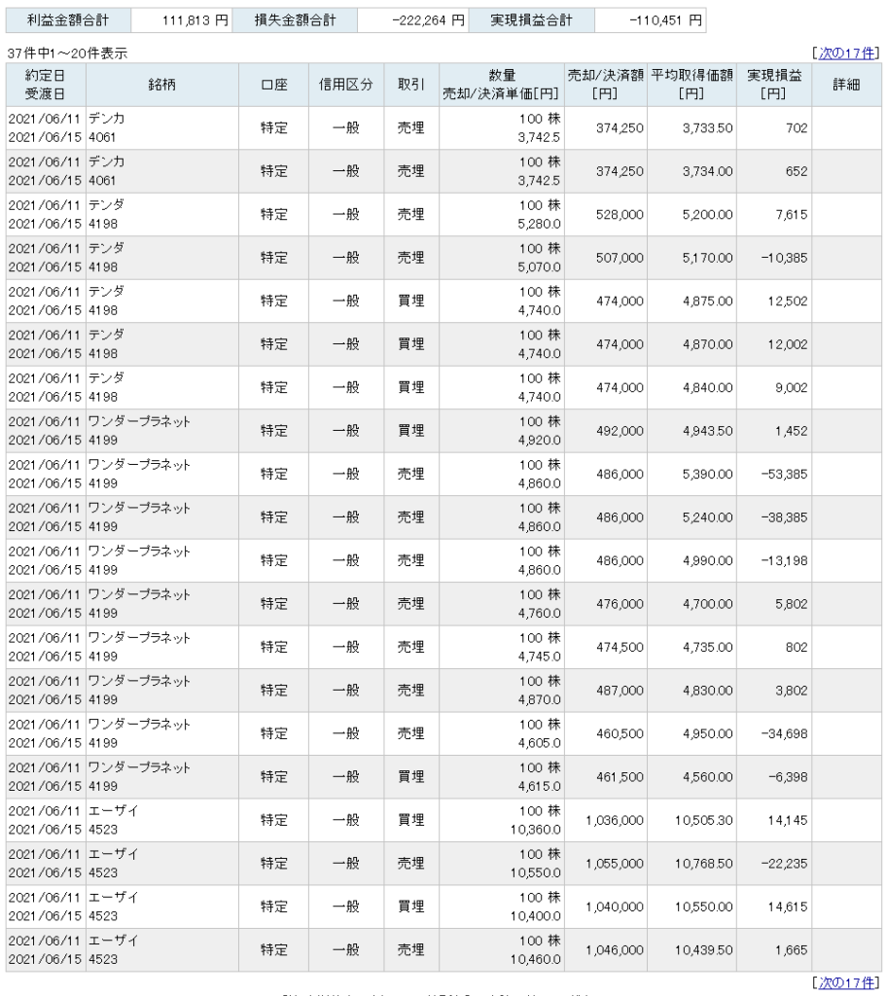Click settlement amount 487,000 for ワンダープラネット
The image size is (886, 996).
(x=620, y=690)
